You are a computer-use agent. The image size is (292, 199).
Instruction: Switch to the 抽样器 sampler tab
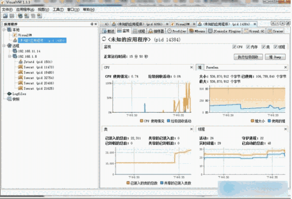(156, 31)
